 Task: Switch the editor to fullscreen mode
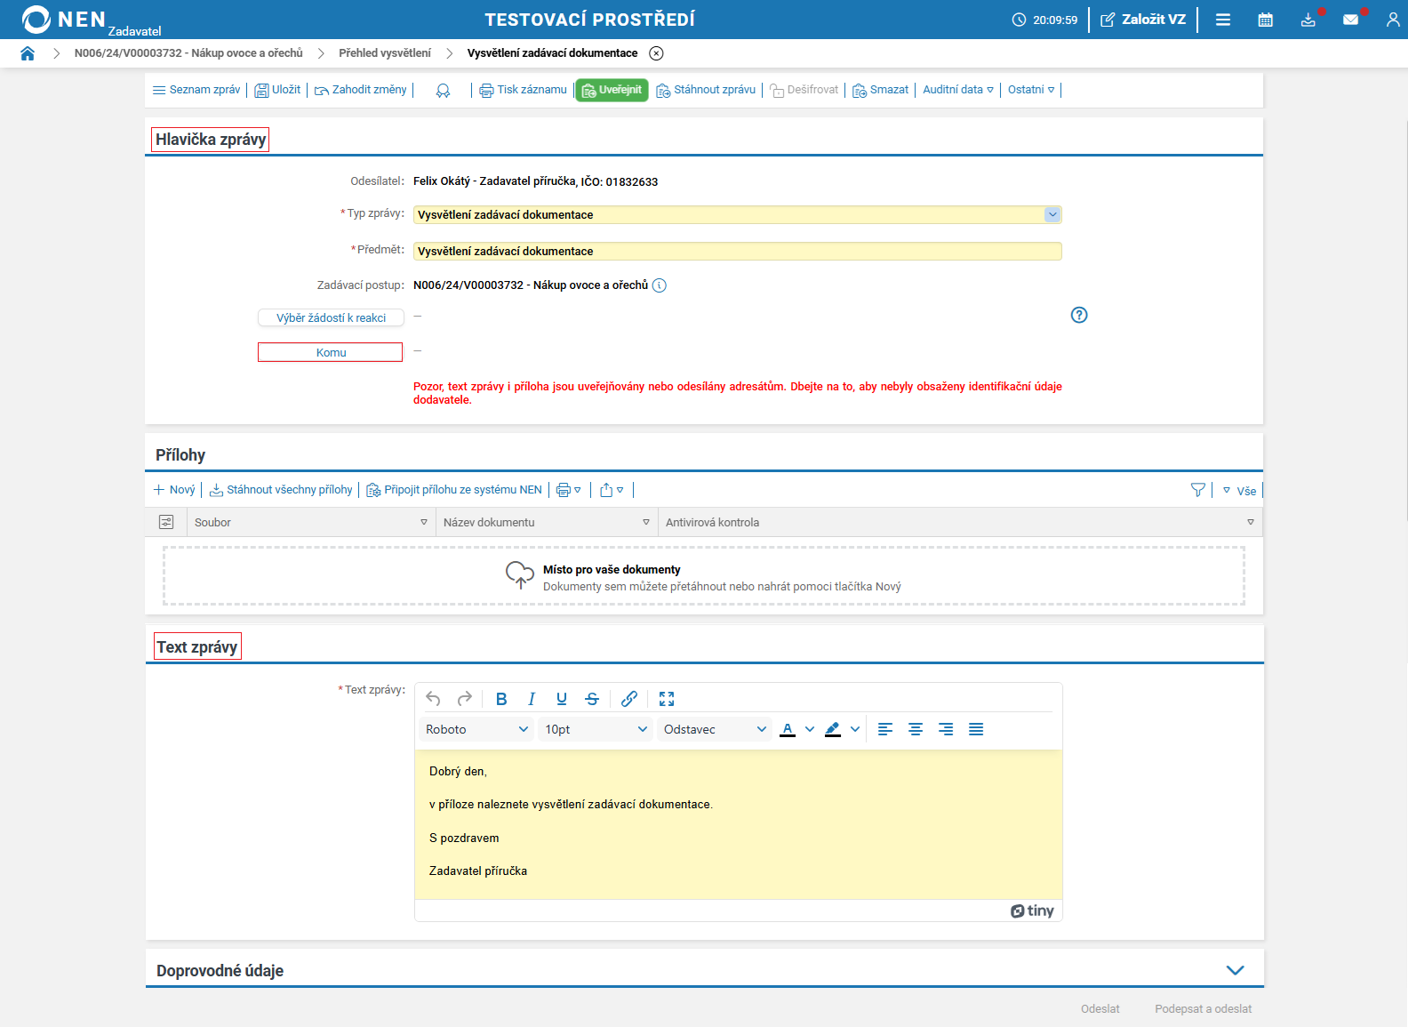pos(667,699)
